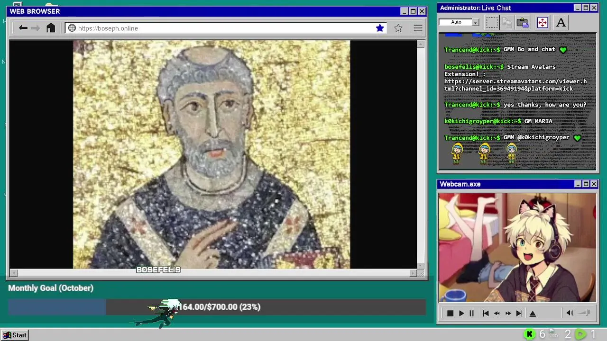Viewport: 607px width, 341px height.
Task: Maximize the Live Chat window
Action: click(x=586, y=8)
